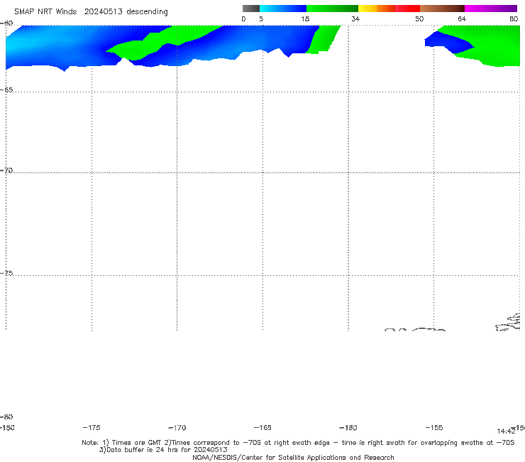Screen dimensions: 525x462
Task: Click longitude label -175
Action: coord(92,427)
